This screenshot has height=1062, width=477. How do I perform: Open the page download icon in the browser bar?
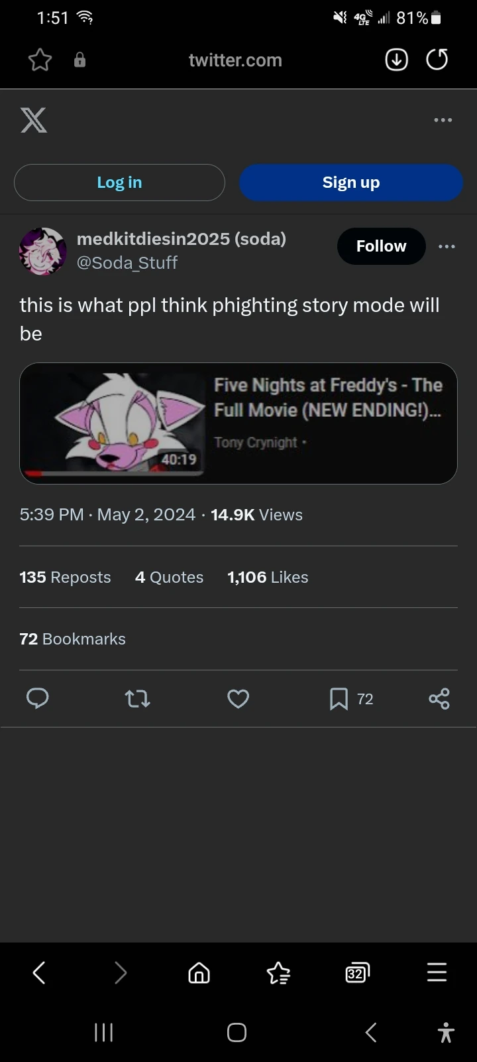point(396,60)
